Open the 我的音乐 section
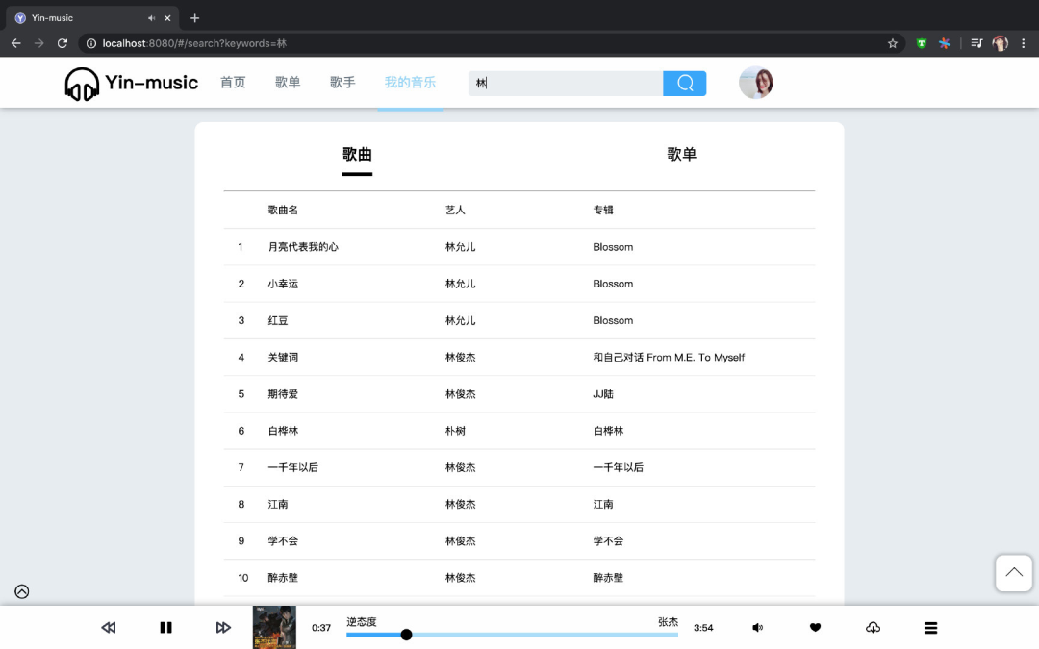This screenshot has width=1039, height=649. click(x=411, y=83)
